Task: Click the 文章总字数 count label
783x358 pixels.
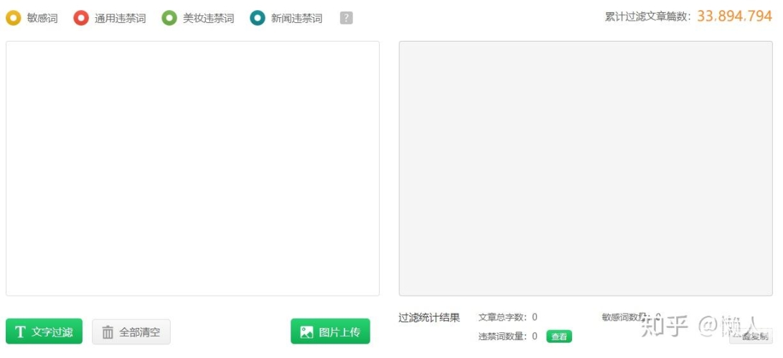Action: point(507,317)
